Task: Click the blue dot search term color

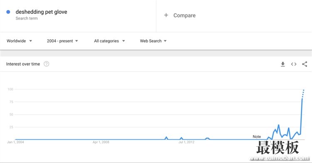Action: point(8,12)
